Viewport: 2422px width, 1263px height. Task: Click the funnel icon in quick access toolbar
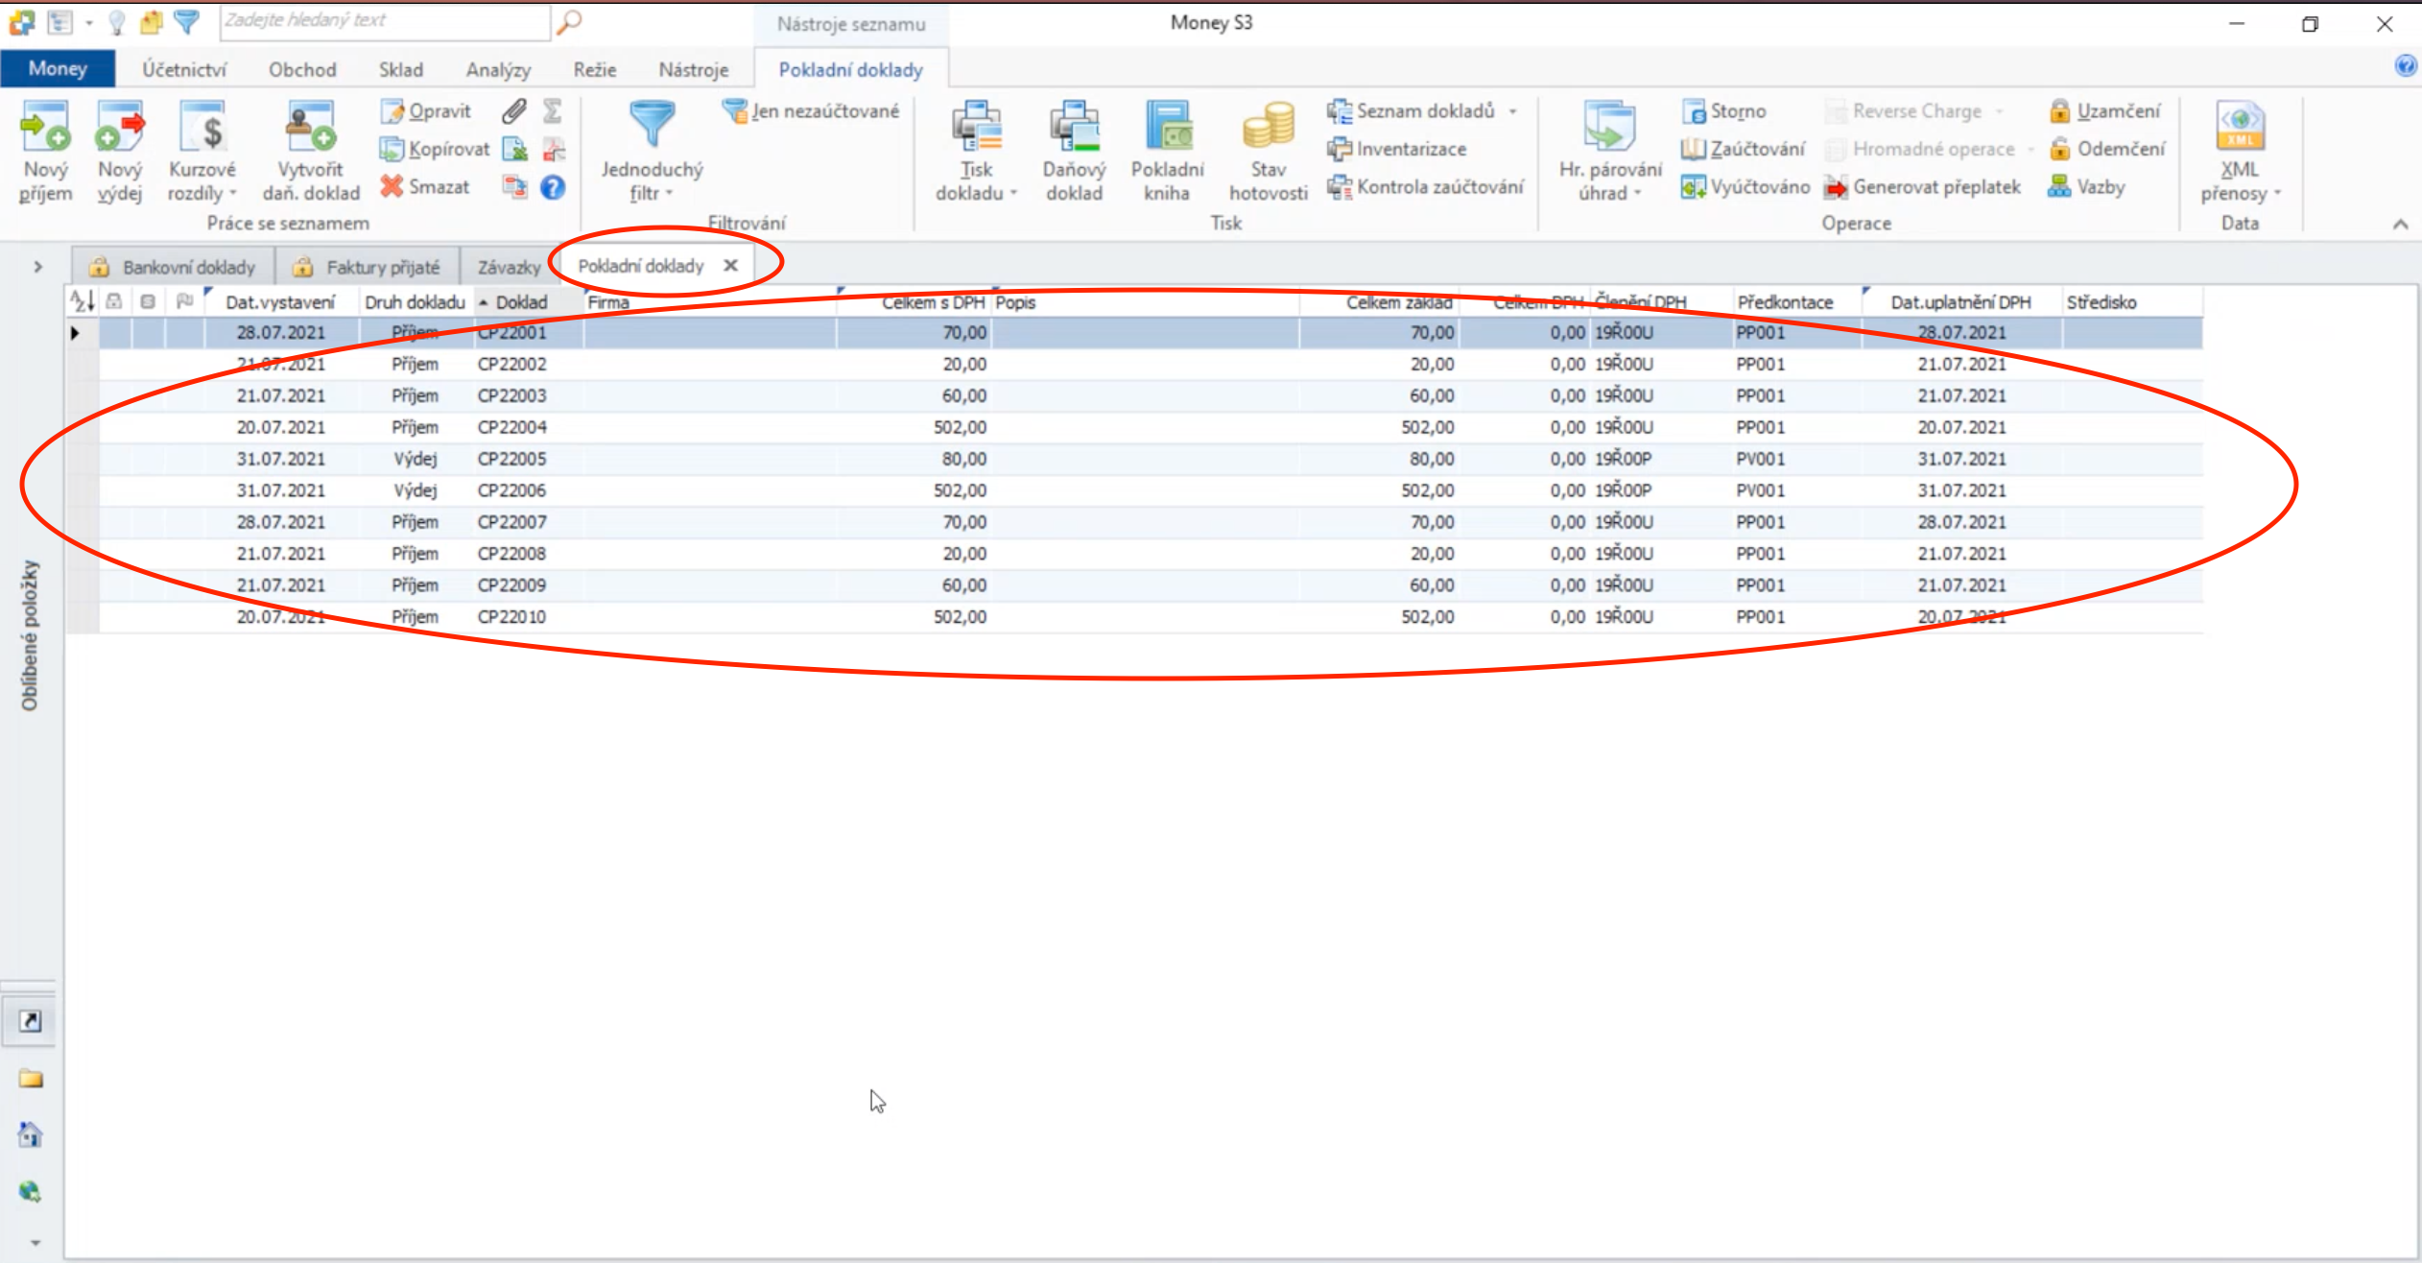coord(186,21)
